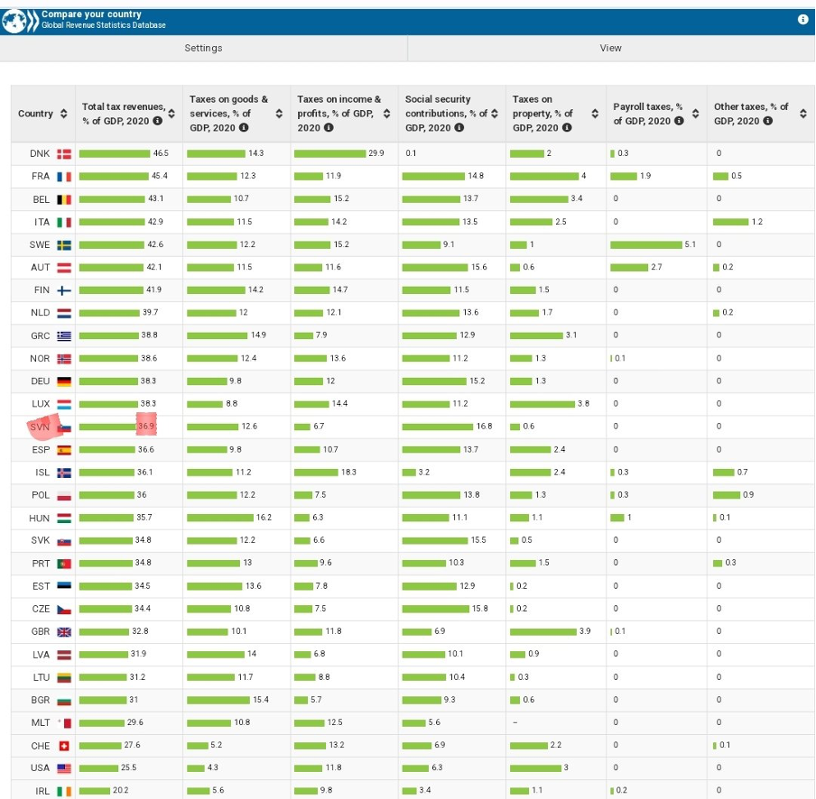The width and height of the screenshot is (816, 799).
Task: Sort by Taxes on income & profits arrows
Action: click(x=386, y=114)
